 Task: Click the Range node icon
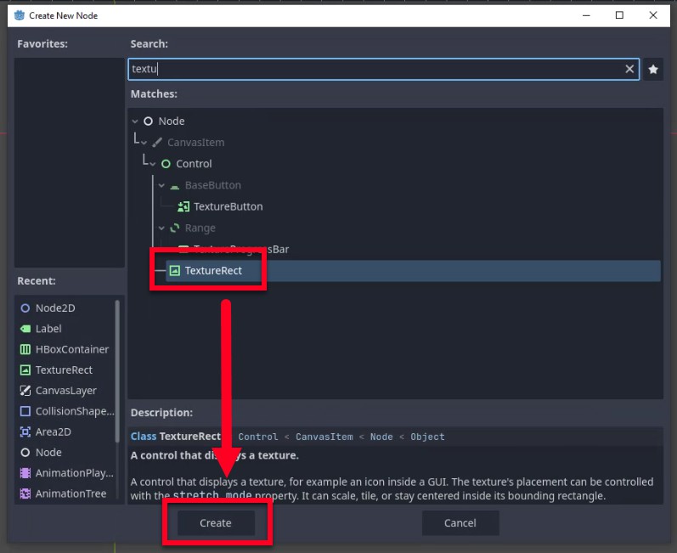[174, 228]
